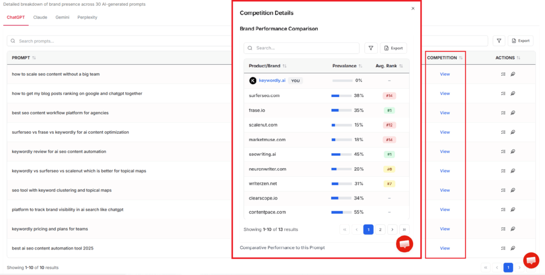Go to next page in modal pagination
This screenshot has width=545, height=275.
click(x=392, y=229)
